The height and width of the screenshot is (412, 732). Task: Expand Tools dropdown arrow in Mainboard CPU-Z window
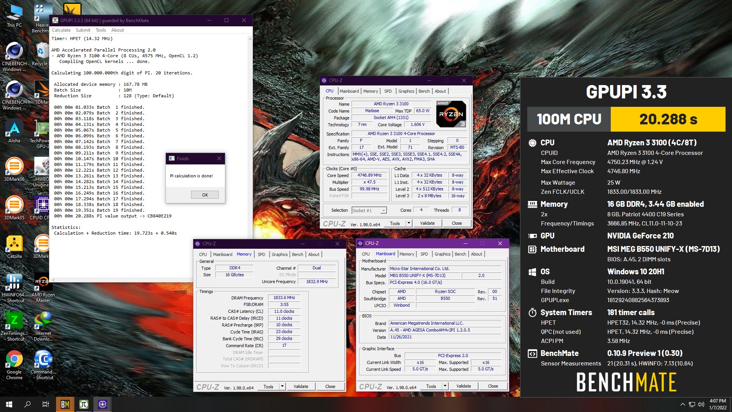(445, 386)
